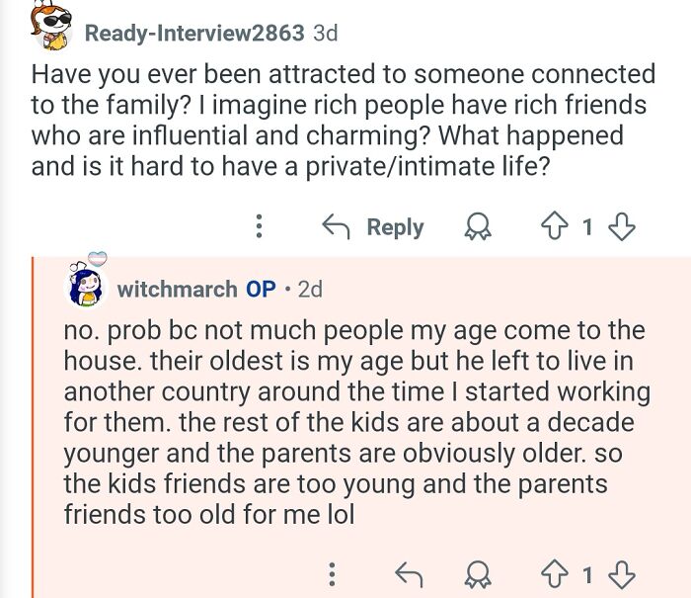Tap the vote count on first comment
Viewport: 691px width, 598px height.
[587, 227]
